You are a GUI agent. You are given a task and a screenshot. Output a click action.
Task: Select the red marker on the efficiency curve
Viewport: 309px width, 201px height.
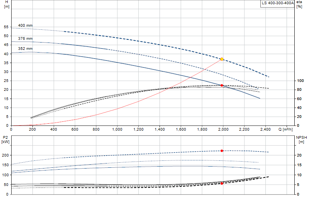(222, 85)
